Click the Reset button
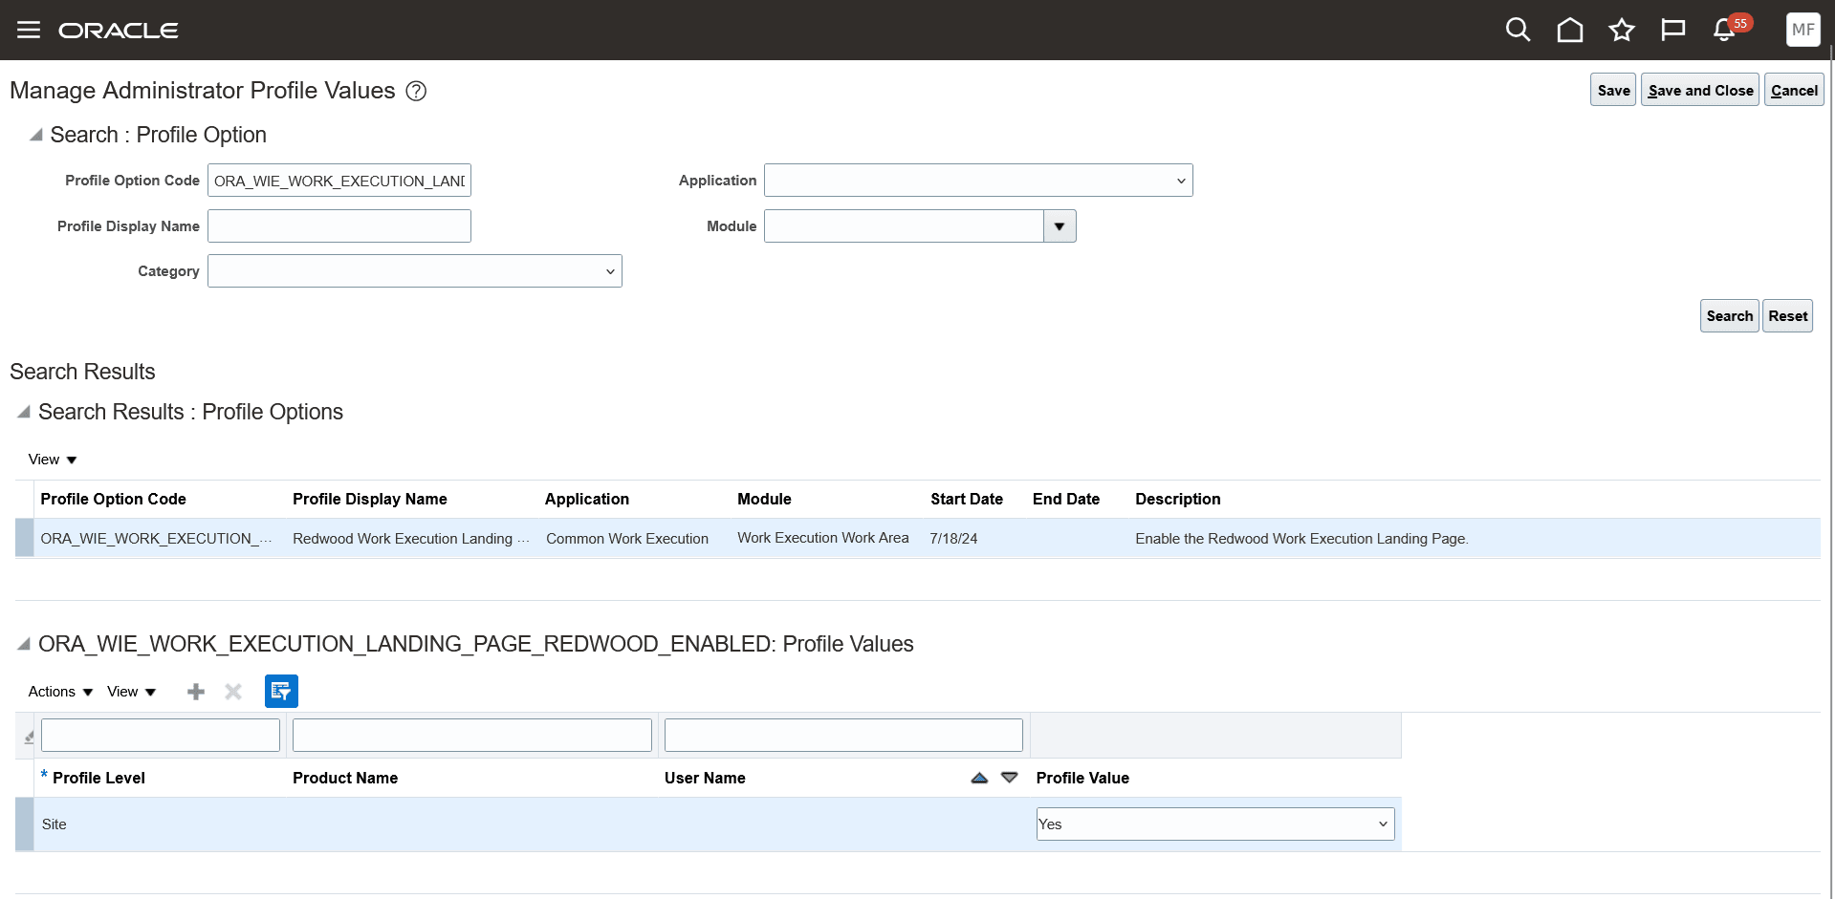This screenshot has width=1835, height=899. coord(1787,316)
